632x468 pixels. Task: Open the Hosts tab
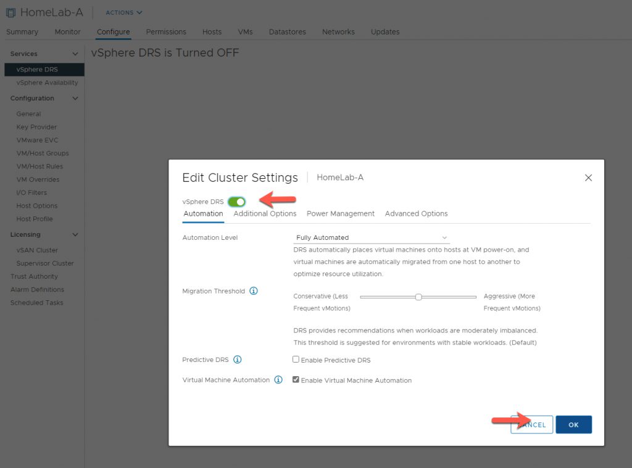click(x=212, y=32)
